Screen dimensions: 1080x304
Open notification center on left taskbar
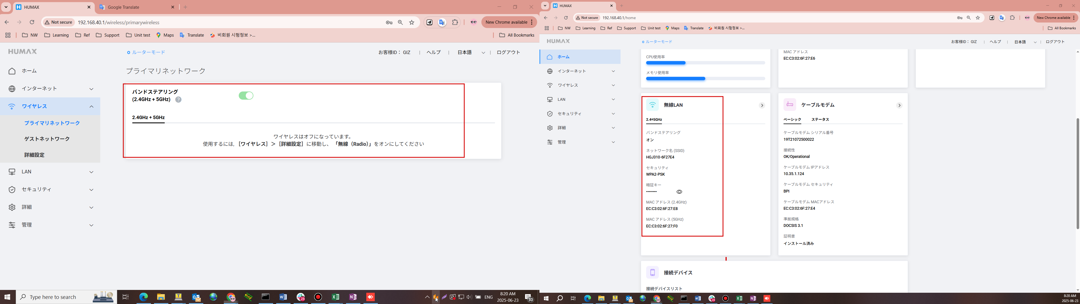tap(530, 297)
